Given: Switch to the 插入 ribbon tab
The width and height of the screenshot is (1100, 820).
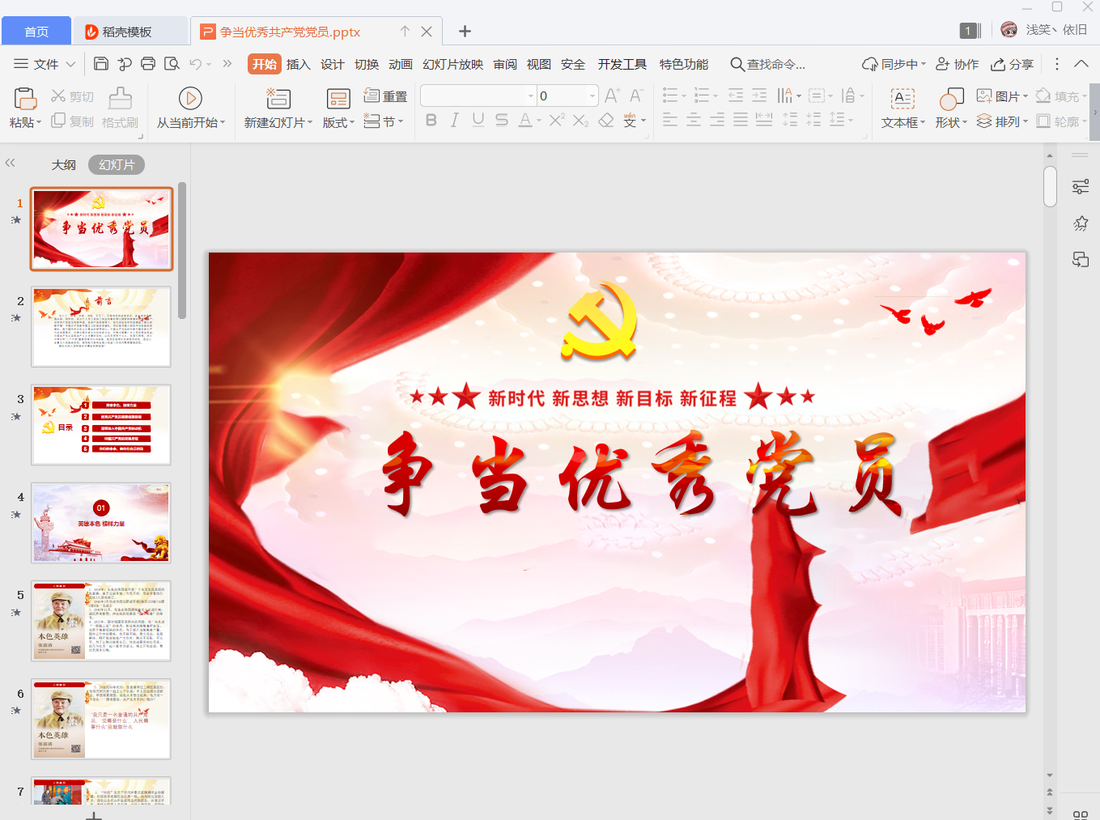Looking at the screenshot, I should 298,64.
